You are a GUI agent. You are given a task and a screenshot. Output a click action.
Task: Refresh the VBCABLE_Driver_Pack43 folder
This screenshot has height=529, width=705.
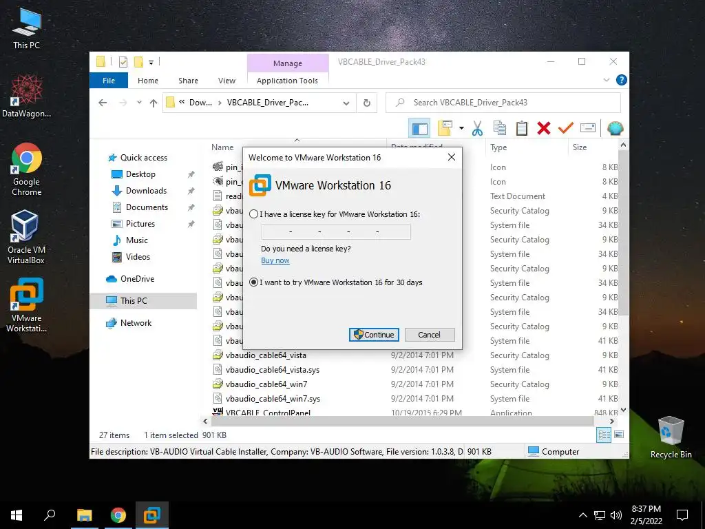click(367, 103)
